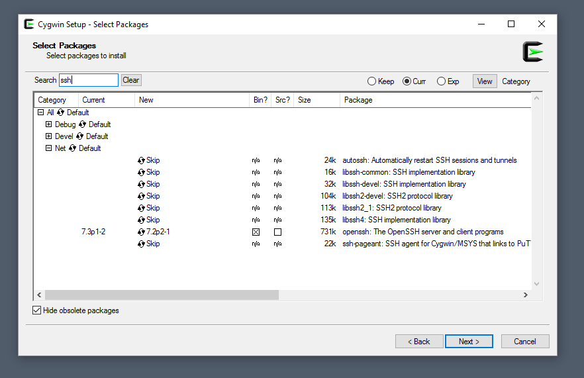The image size is (584, 378).
Task: Click the cycle icon next to Debug Default
Action: pyautogui.click(x=82, y=124)
